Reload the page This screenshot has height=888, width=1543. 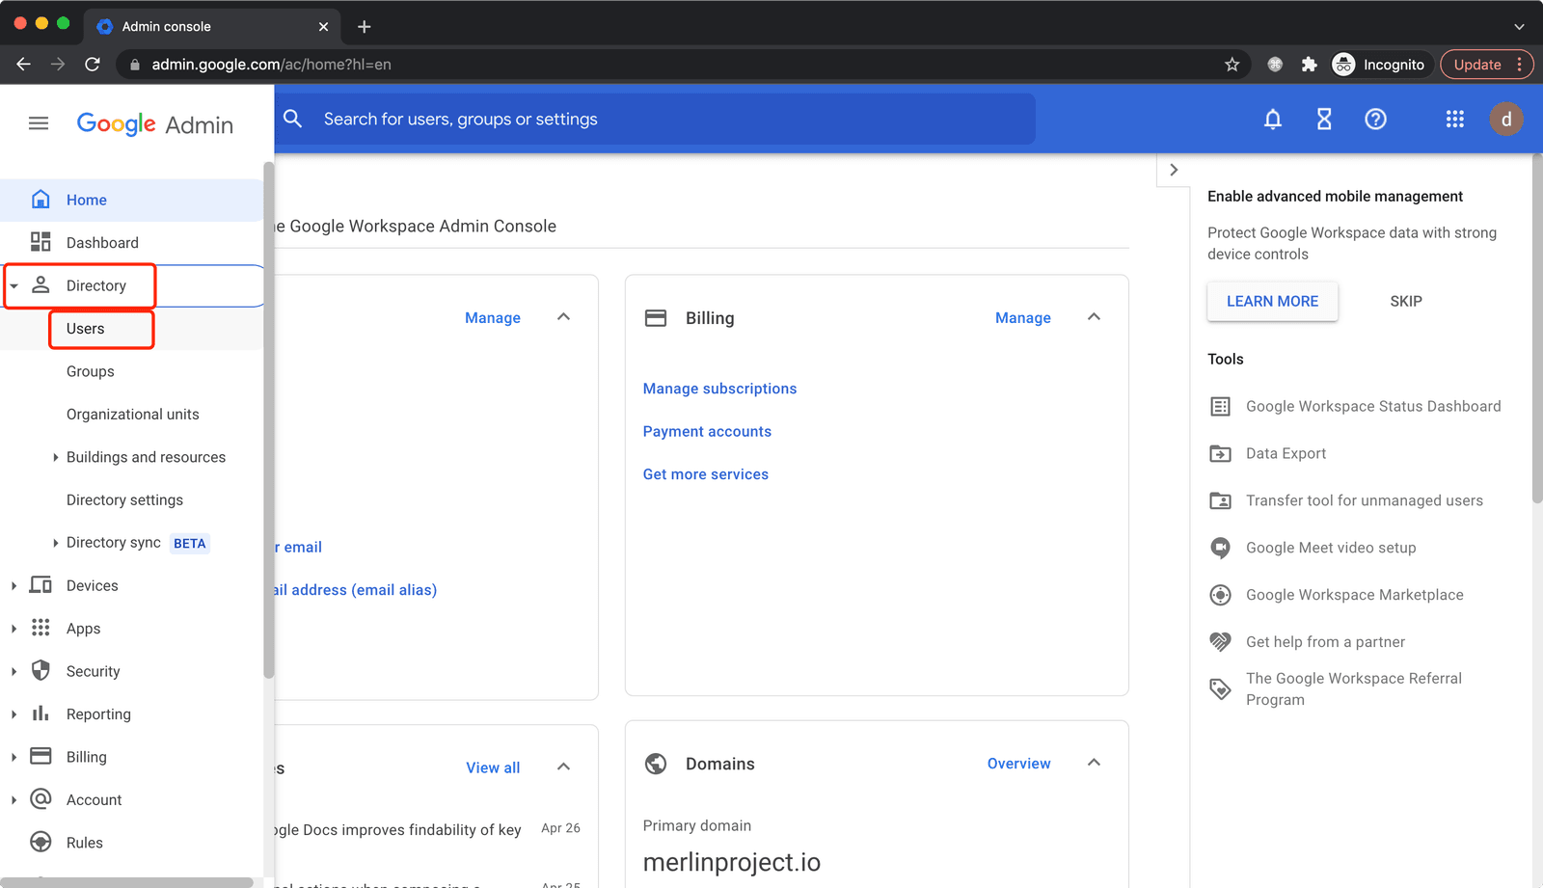coord(93,65)
